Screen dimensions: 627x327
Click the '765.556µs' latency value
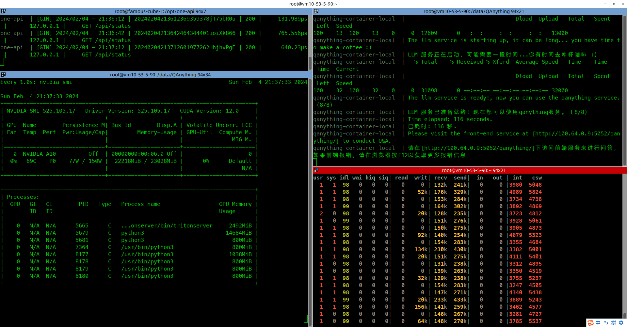coord(293,33)
